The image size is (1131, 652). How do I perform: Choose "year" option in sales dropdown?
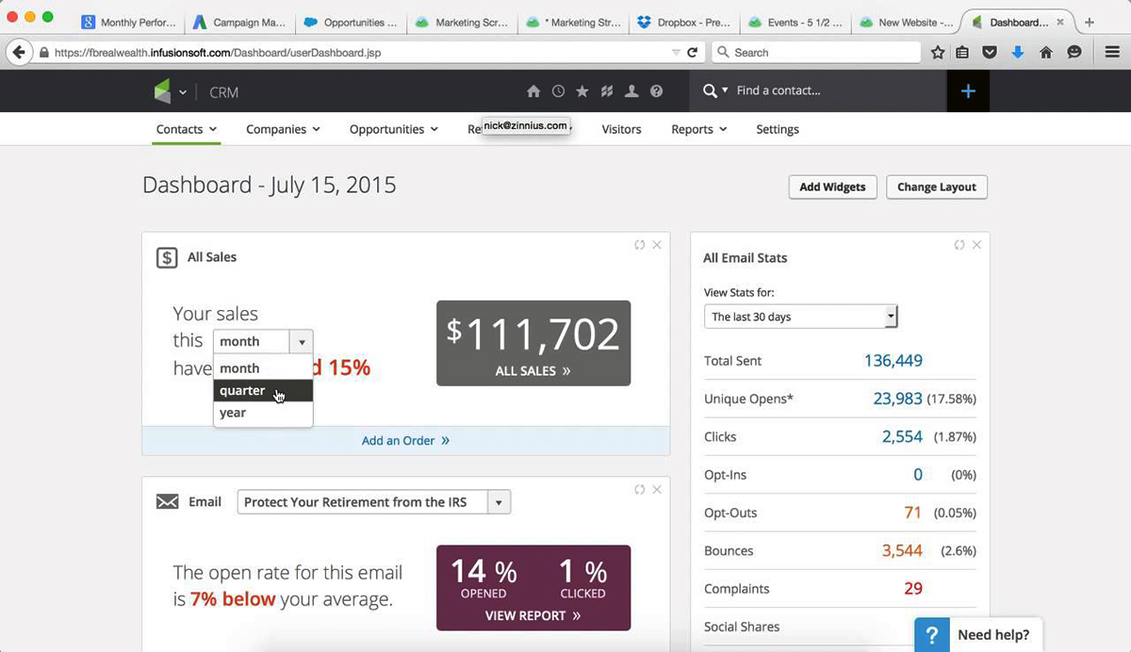tap(233, 413)
